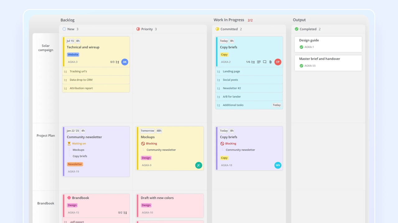Click subtask icon beside 0/2 on Brandbook
Image resolution: width=398 pixels, height=223 pixels.
(x=125, y=213)
